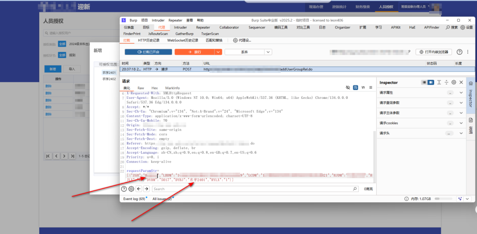
Task: Open the search settings gear beside search field
Action: pos(131,189)
